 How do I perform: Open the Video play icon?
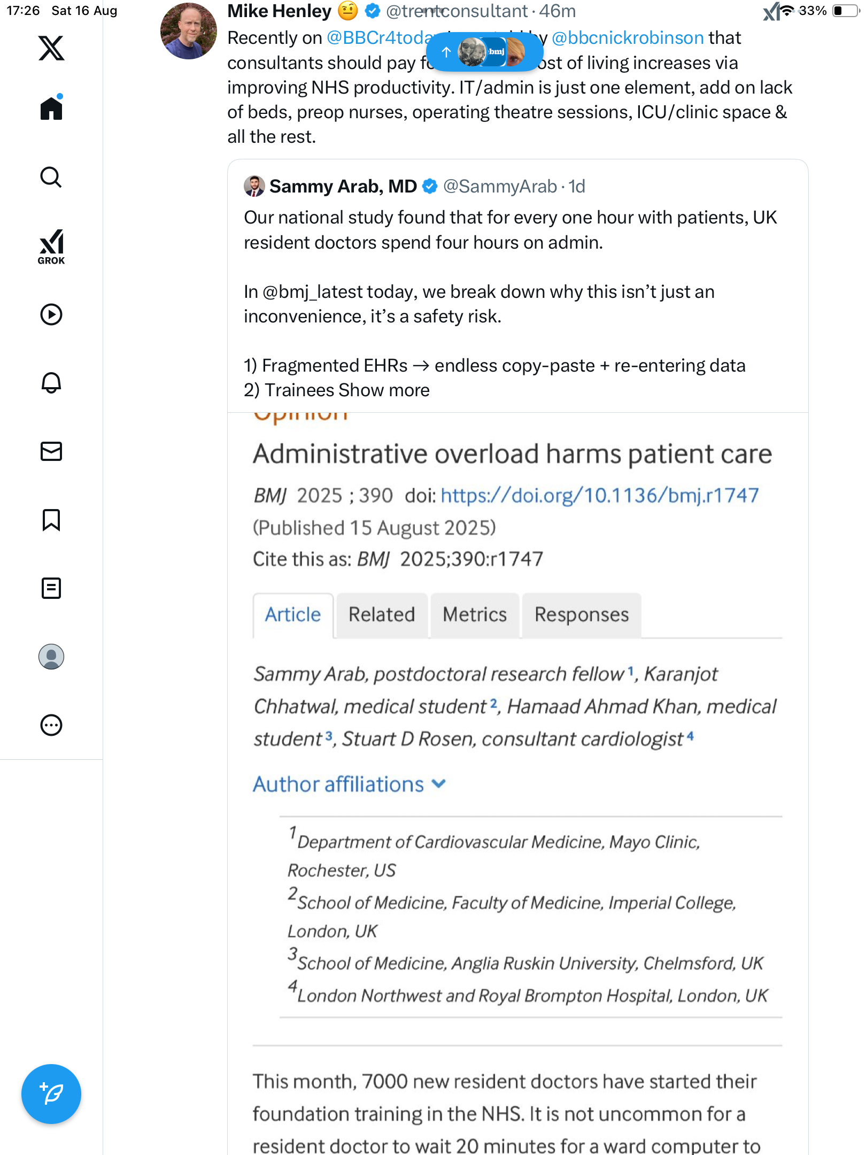(x=51, y=314)
